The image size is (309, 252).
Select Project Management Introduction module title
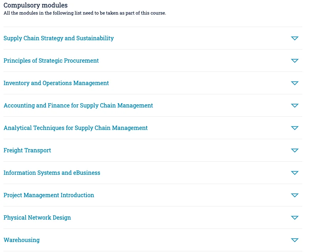(x=49, y=195)
